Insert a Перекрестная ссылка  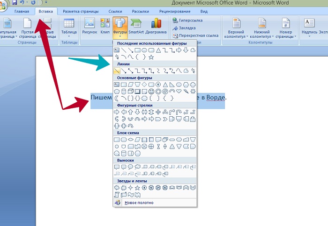coord(195,35)
